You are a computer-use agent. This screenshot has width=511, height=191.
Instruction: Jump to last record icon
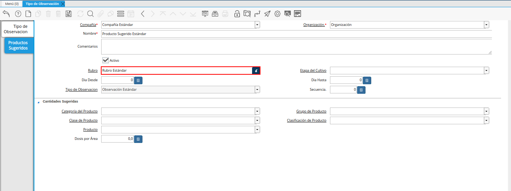tap(193, 14)
